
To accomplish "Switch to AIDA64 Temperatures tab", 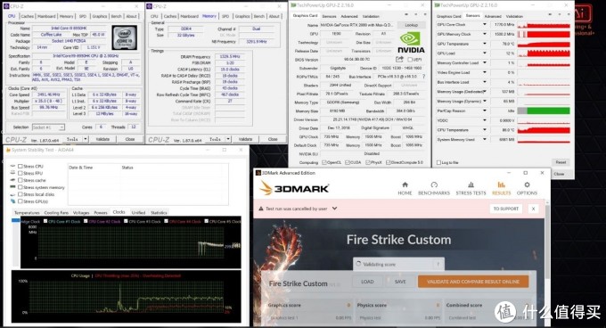I will point(27,212).
